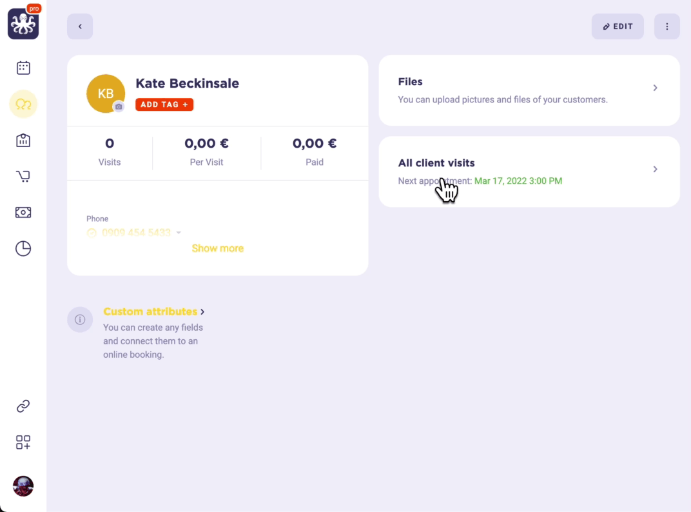Click Show more to expand details
Viewport: 691px width, 512px height.
pyautogui.click(x=218, y=248)
